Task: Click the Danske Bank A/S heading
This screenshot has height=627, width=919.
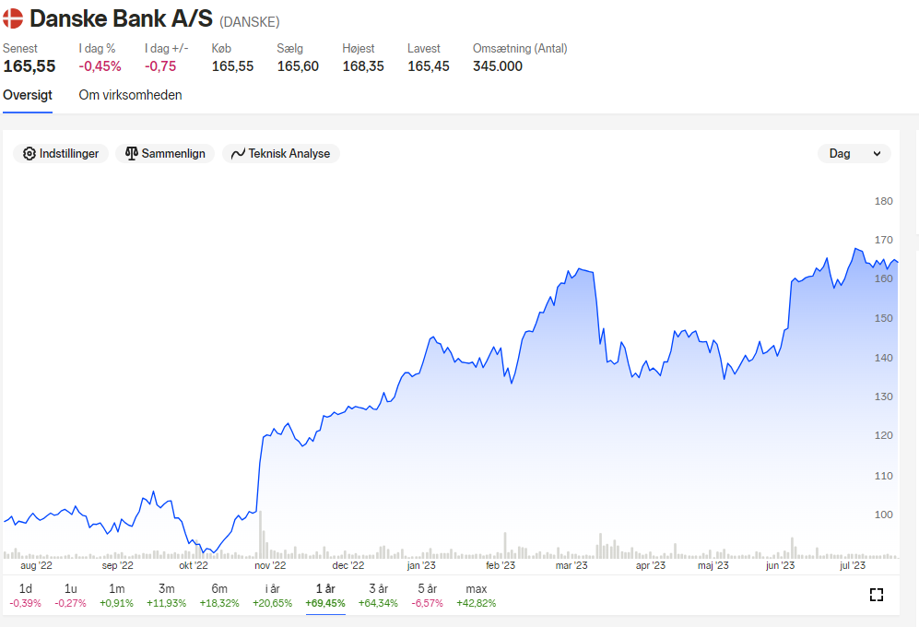Action: pyautogui.click(x=122, y=18)
